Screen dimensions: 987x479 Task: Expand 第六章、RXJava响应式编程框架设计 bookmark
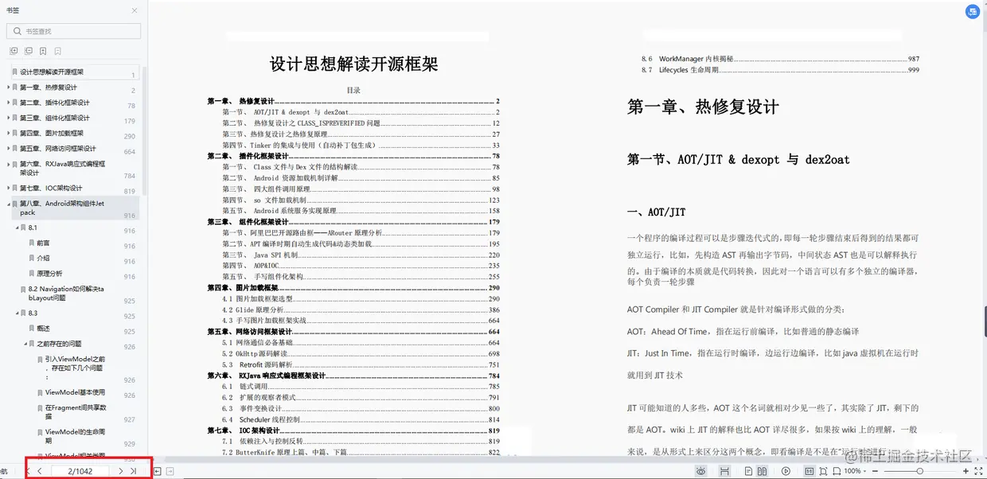click(8, 163)
